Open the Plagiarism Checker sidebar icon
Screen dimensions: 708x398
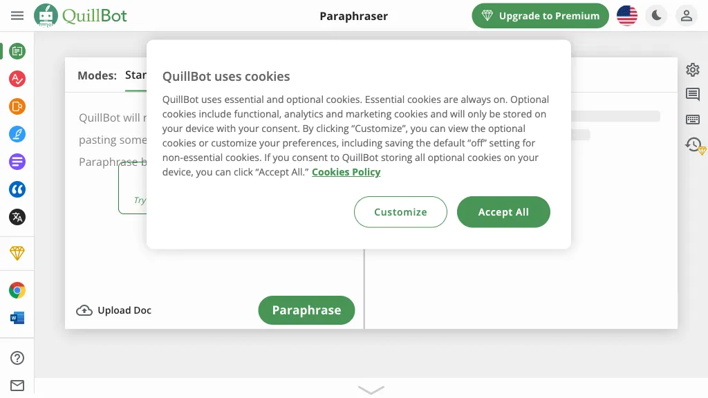click(17, 106)
